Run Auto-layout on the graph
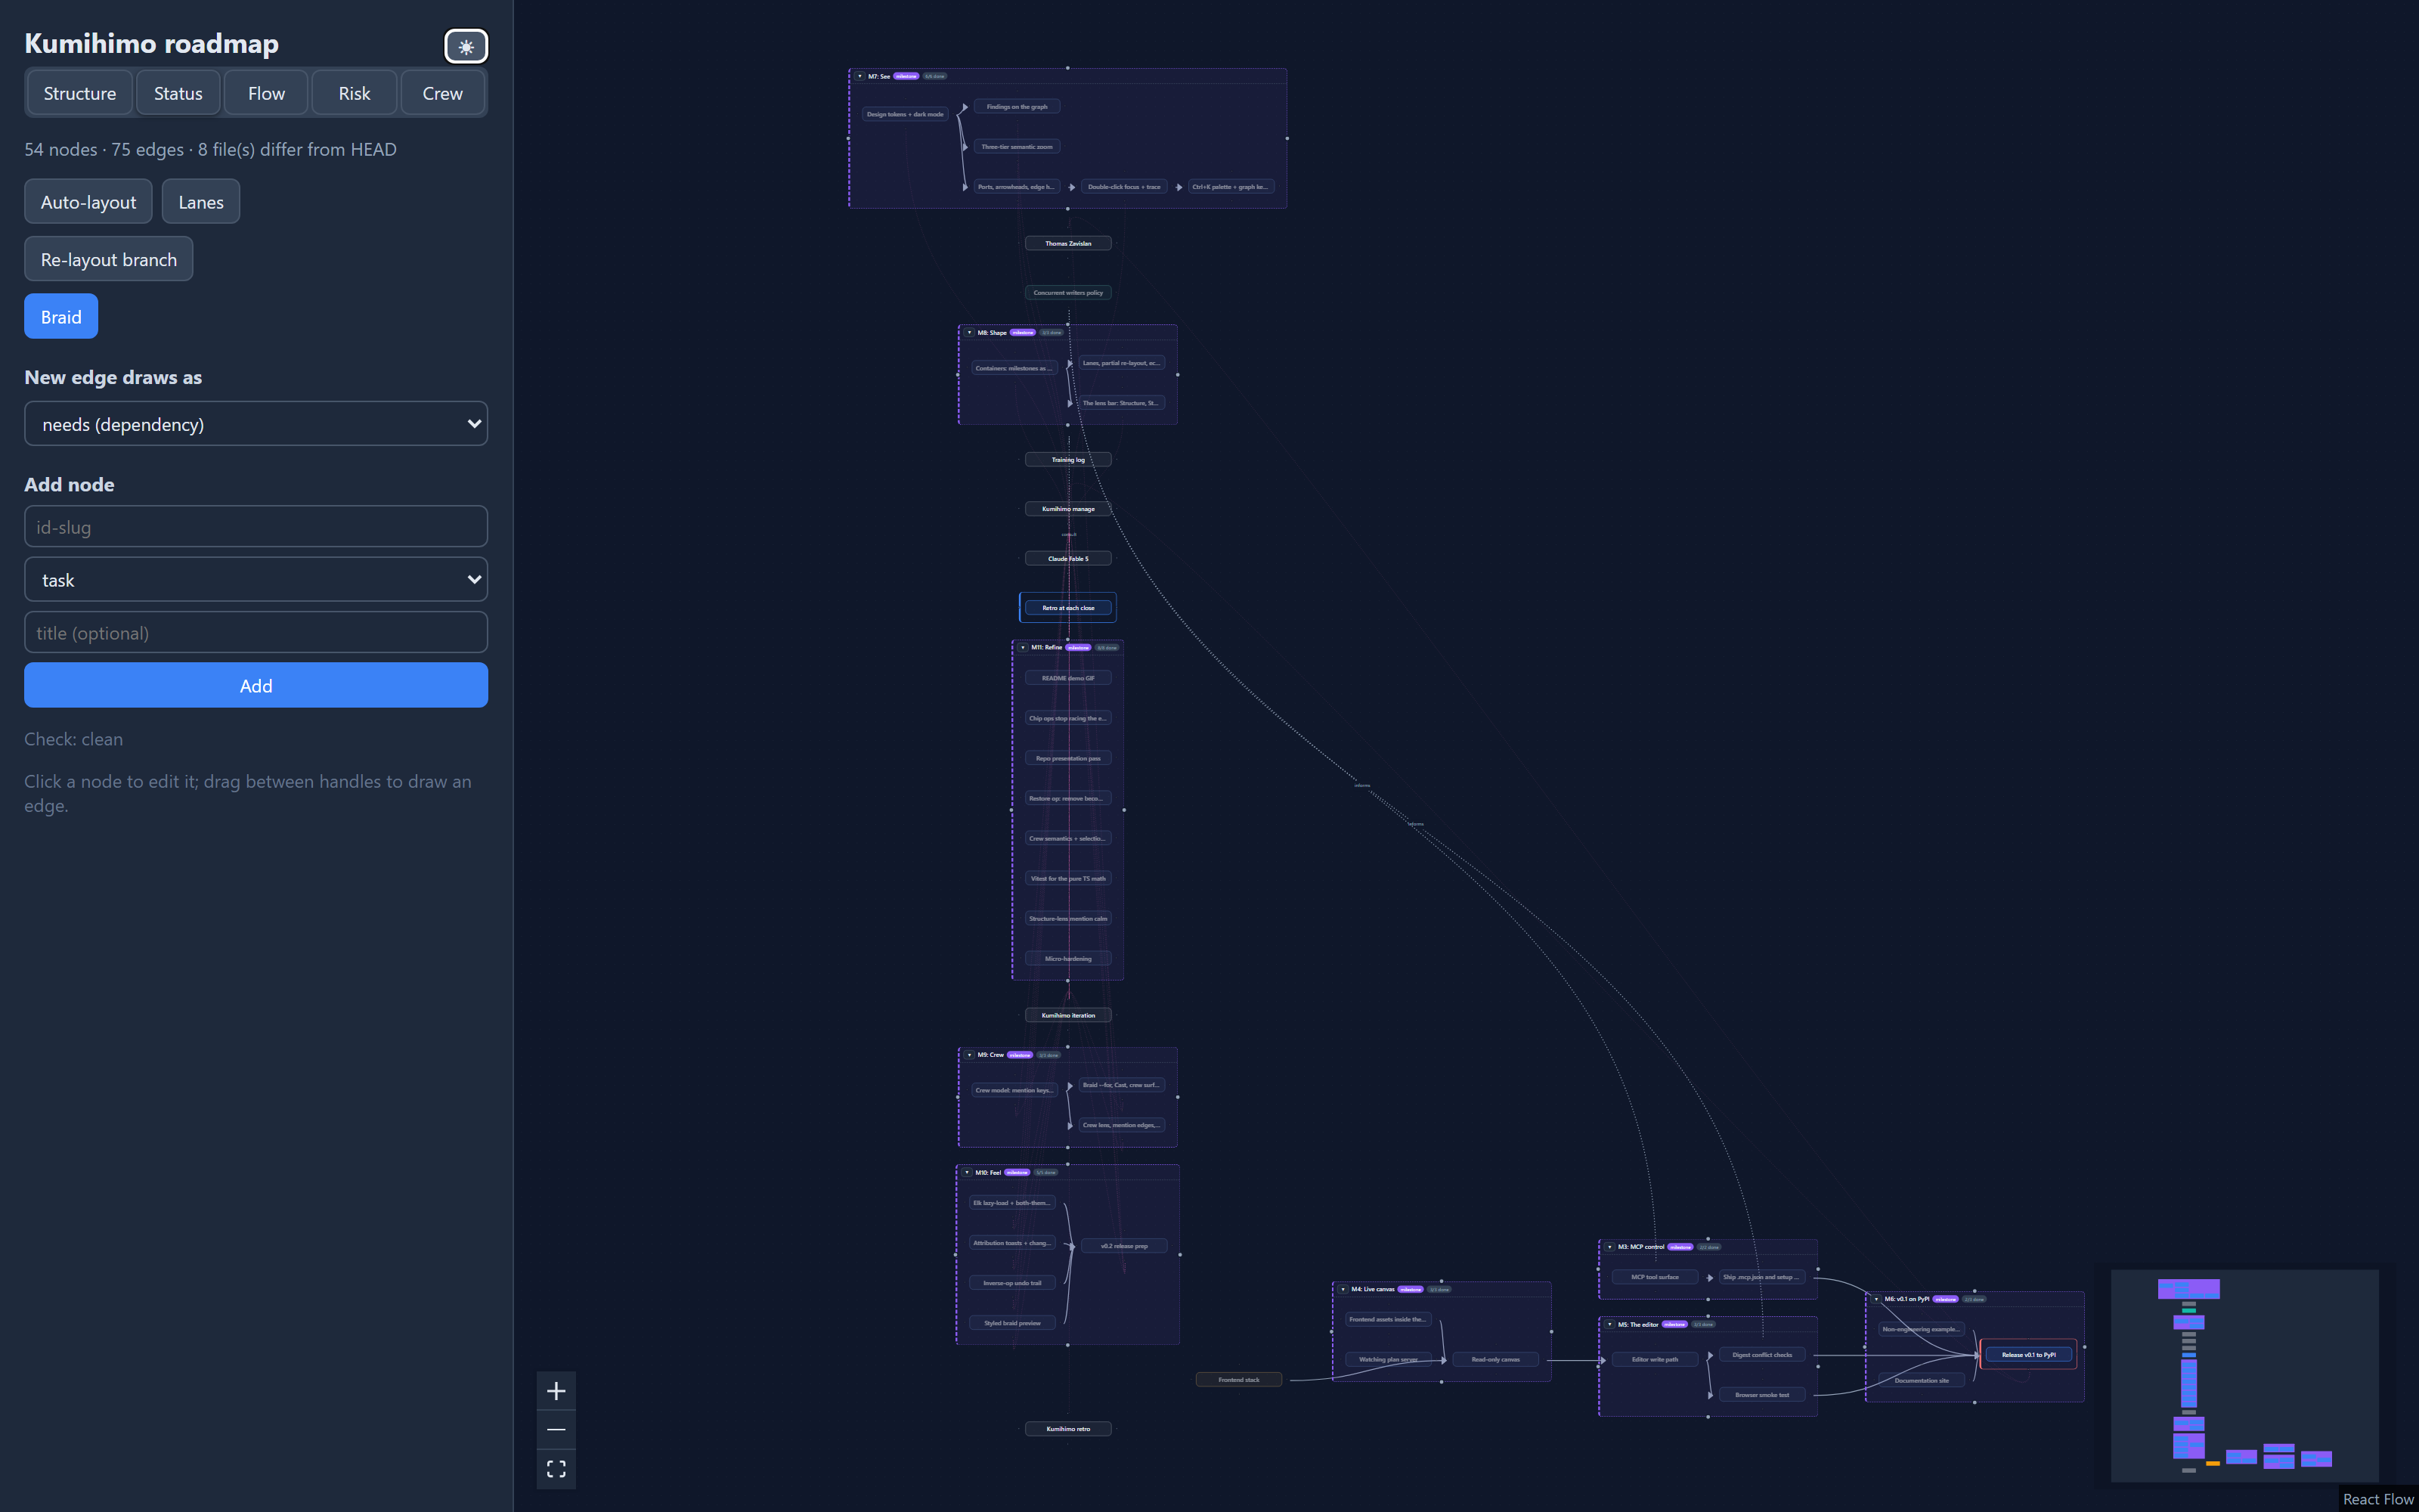 (88, 202)
